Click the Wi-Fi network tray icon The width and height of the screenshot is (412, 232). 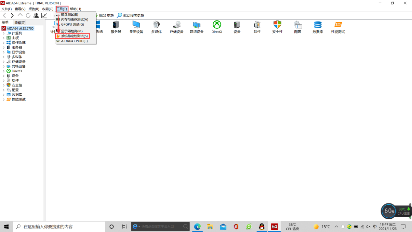click(x=362, y=227)
